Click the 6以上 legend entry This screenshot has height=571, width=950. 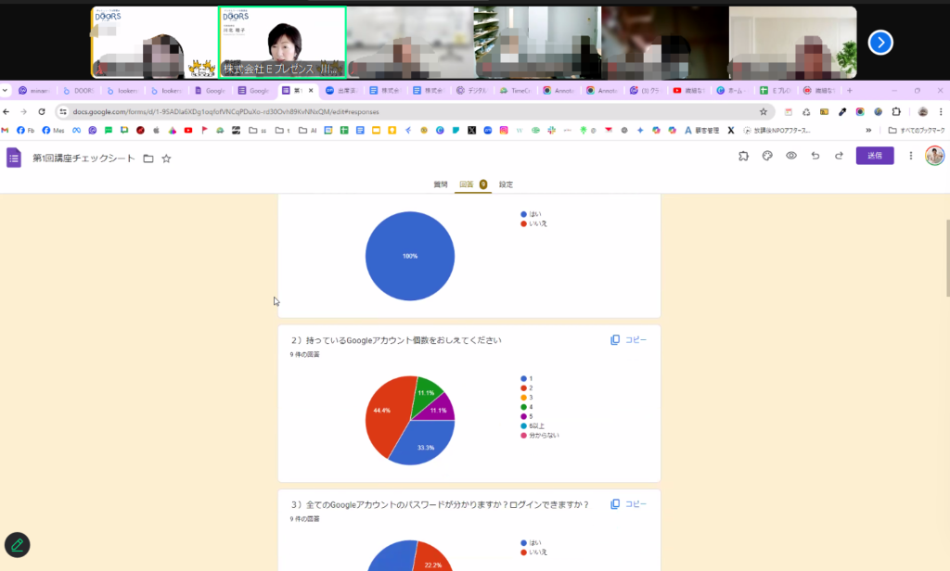(x=533, y=425)
